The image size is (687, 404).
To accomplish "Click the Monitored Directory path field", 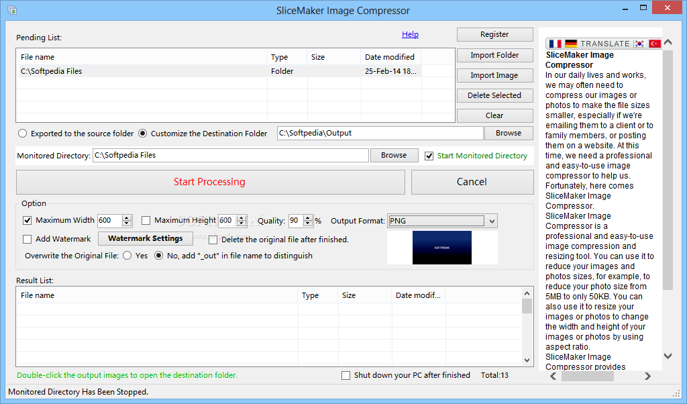I will (x=231, y=155).
